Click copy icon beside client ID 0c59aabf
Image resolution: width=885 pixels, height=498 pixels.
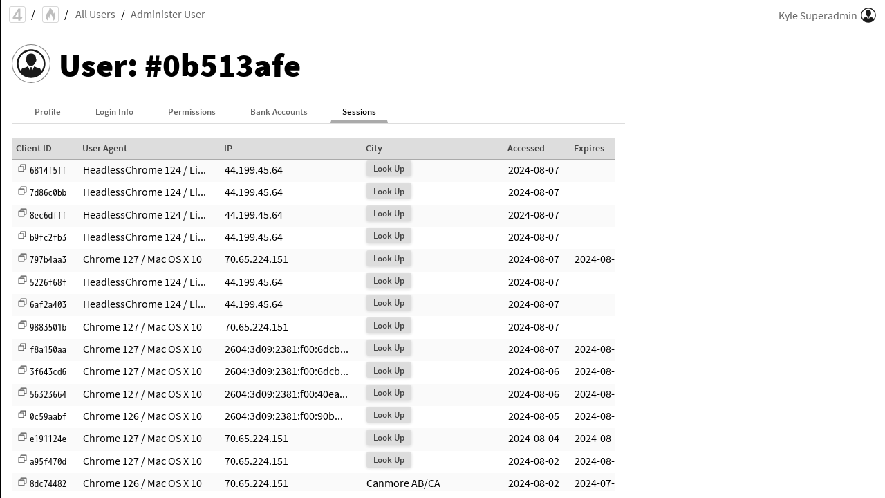coord(22,415)
